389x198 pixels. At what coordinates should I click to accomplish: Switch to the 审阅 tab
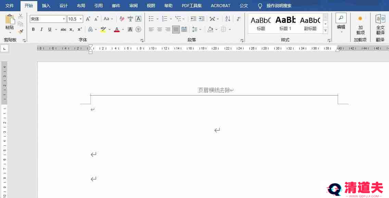click(x=134, y=5)
